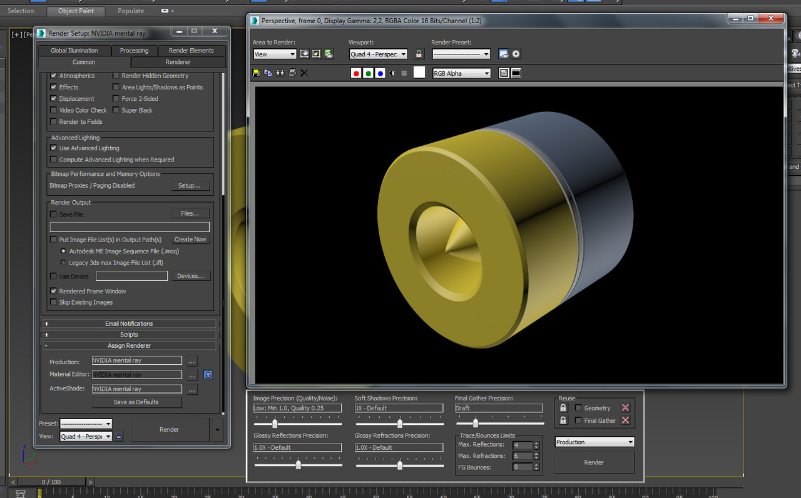Enable the red channel display
This screenshot has height=498, width=801.
click(355, 73)
